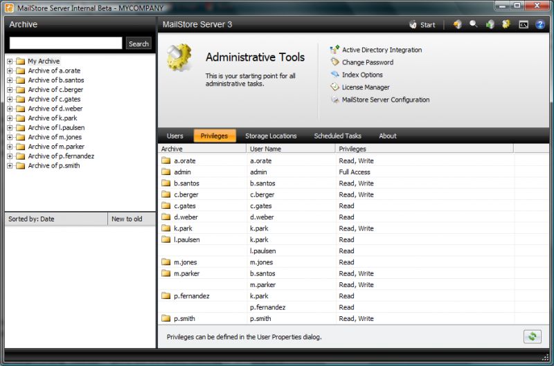Open the Index Options link

point(362,75)
